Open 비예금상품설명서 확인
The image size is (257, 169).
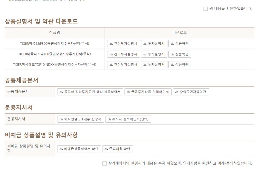(x=79, y=149)
